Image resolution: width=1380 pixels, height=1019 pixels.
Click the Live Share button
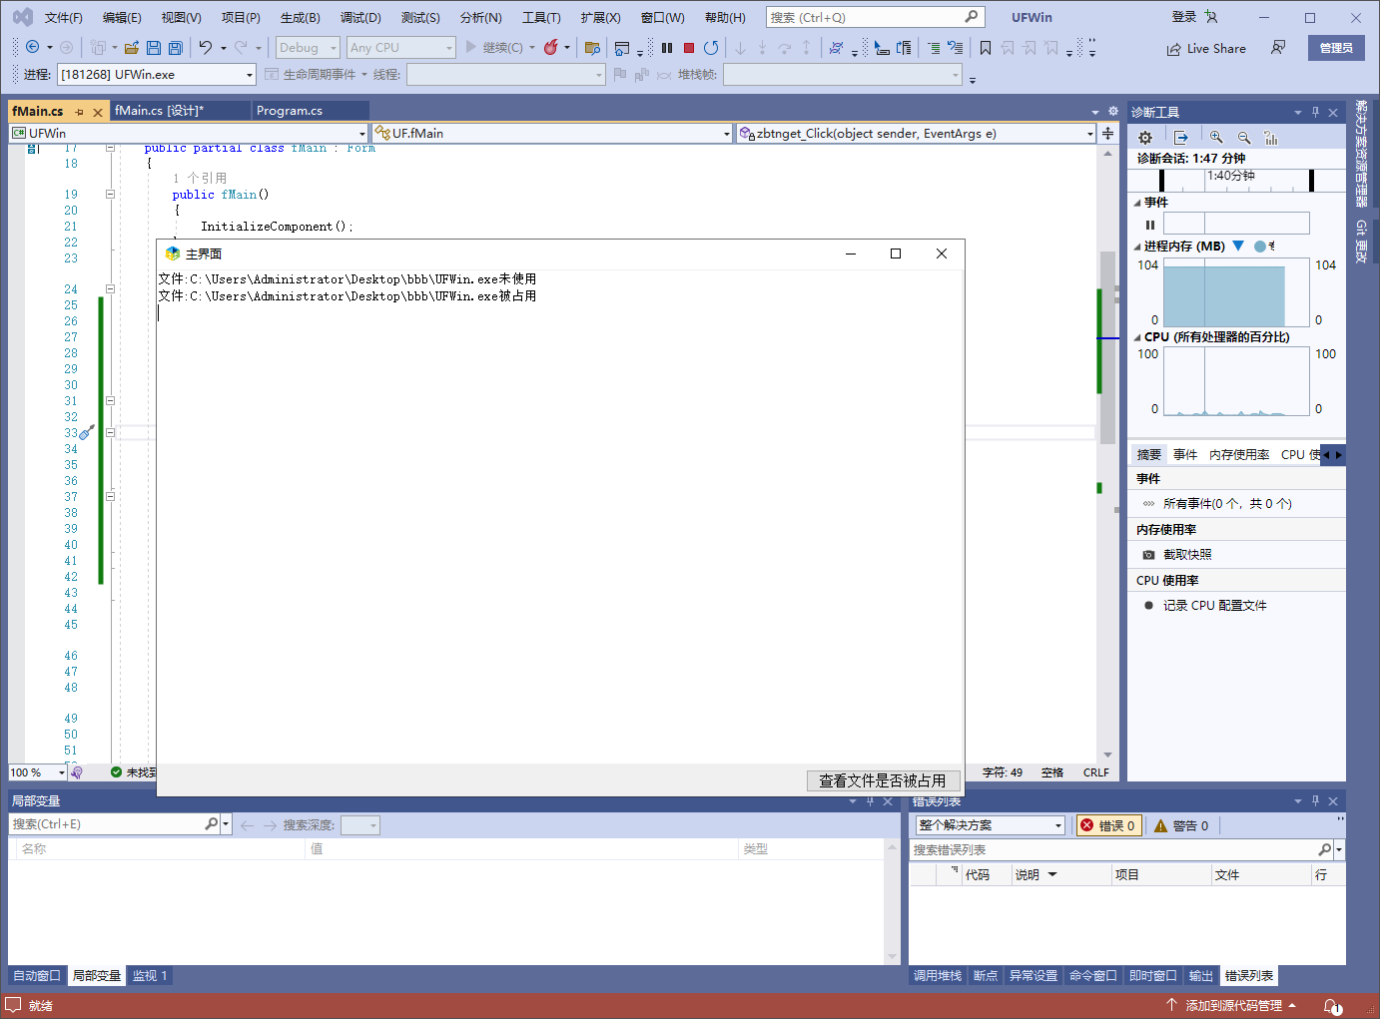(x=1206, y=48)
